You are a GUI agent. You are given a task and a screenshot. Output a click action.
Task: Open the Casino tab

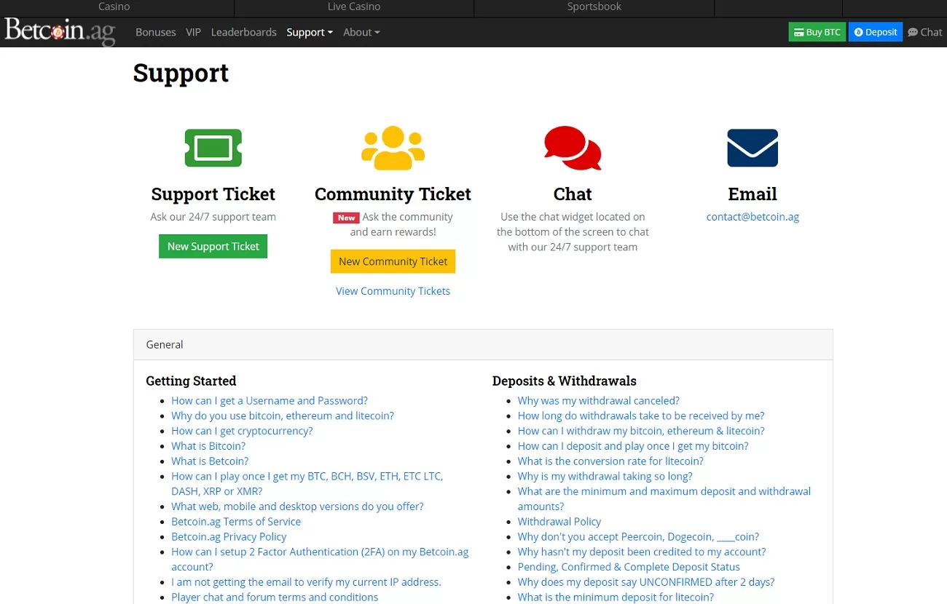(114, 7)
